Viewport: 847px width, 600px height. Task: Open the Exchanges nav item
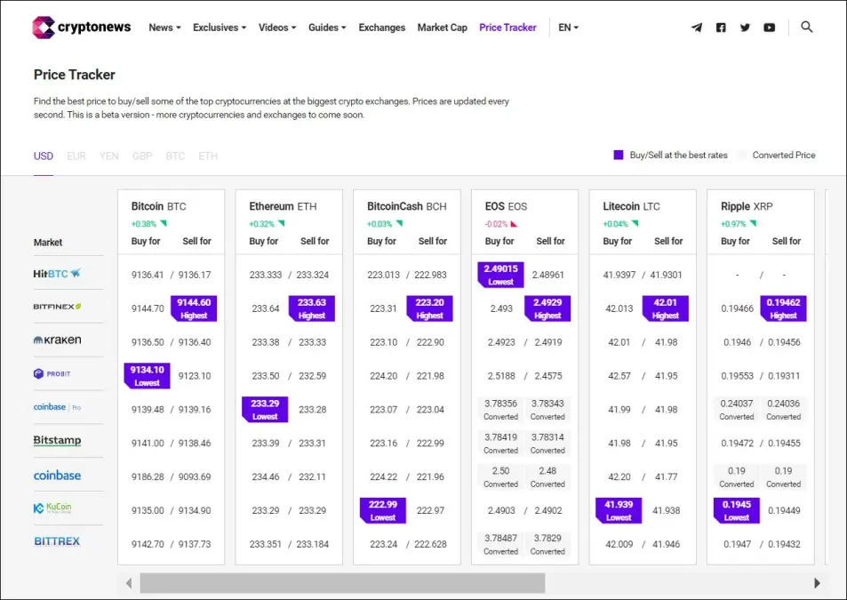click(381, 28)
